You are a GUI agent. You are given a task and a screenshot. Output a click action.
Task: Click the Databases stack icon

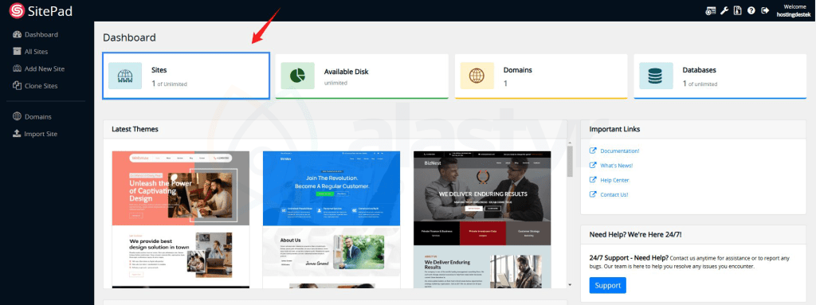656,76
